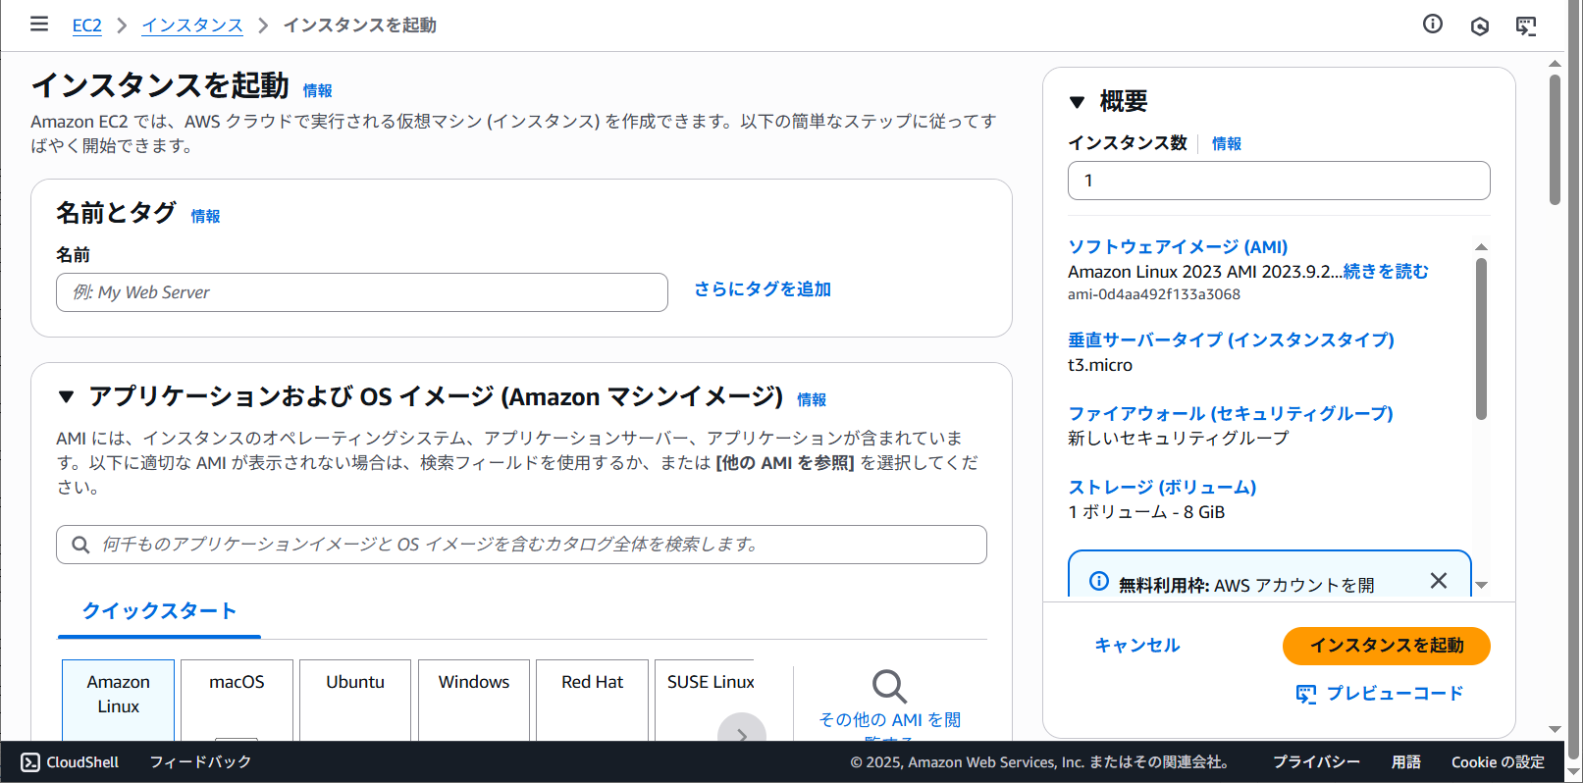1583x783 pixels.
Task: Click the magnifier to browse other AMIs
Action: coord(889,687)
